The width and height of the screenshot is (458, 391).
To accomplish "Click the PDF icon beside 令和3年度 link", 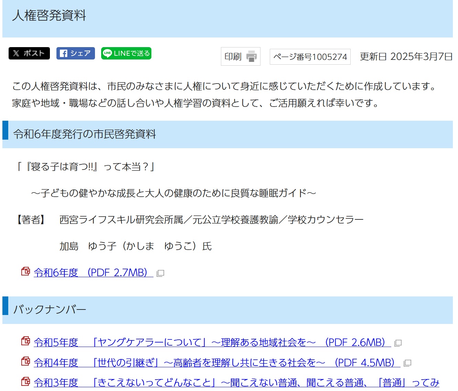I will click(25, 381).
